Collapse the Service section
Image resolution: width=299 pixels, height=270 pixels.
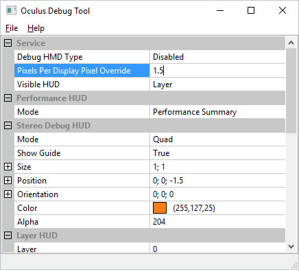point(8,43)
